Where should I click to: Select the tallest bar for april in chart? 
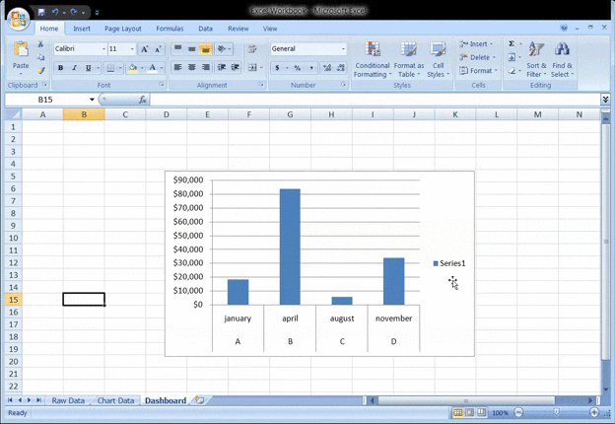pyautogui.click(x=290, y=247)
